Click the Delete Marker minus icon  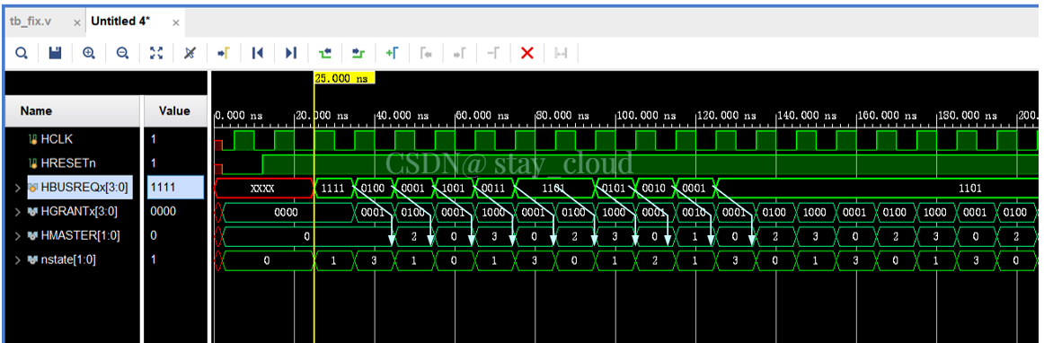pyautogui.click(x=493, y=53)
